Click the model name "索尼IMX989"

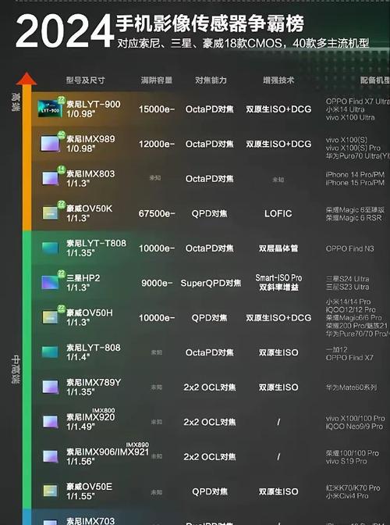click(x=90, y=139)
